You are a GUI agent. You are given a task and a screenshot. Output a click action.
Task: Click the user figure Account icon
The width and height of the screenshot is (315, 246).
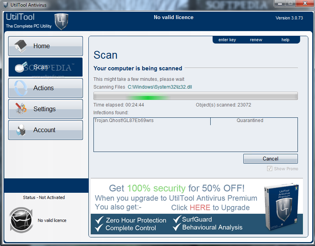click(x=21, y=130)
